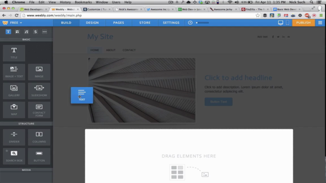This screenshot has height=183, width=326.
Task: Open the Chrome View menu
Action: 52,2
